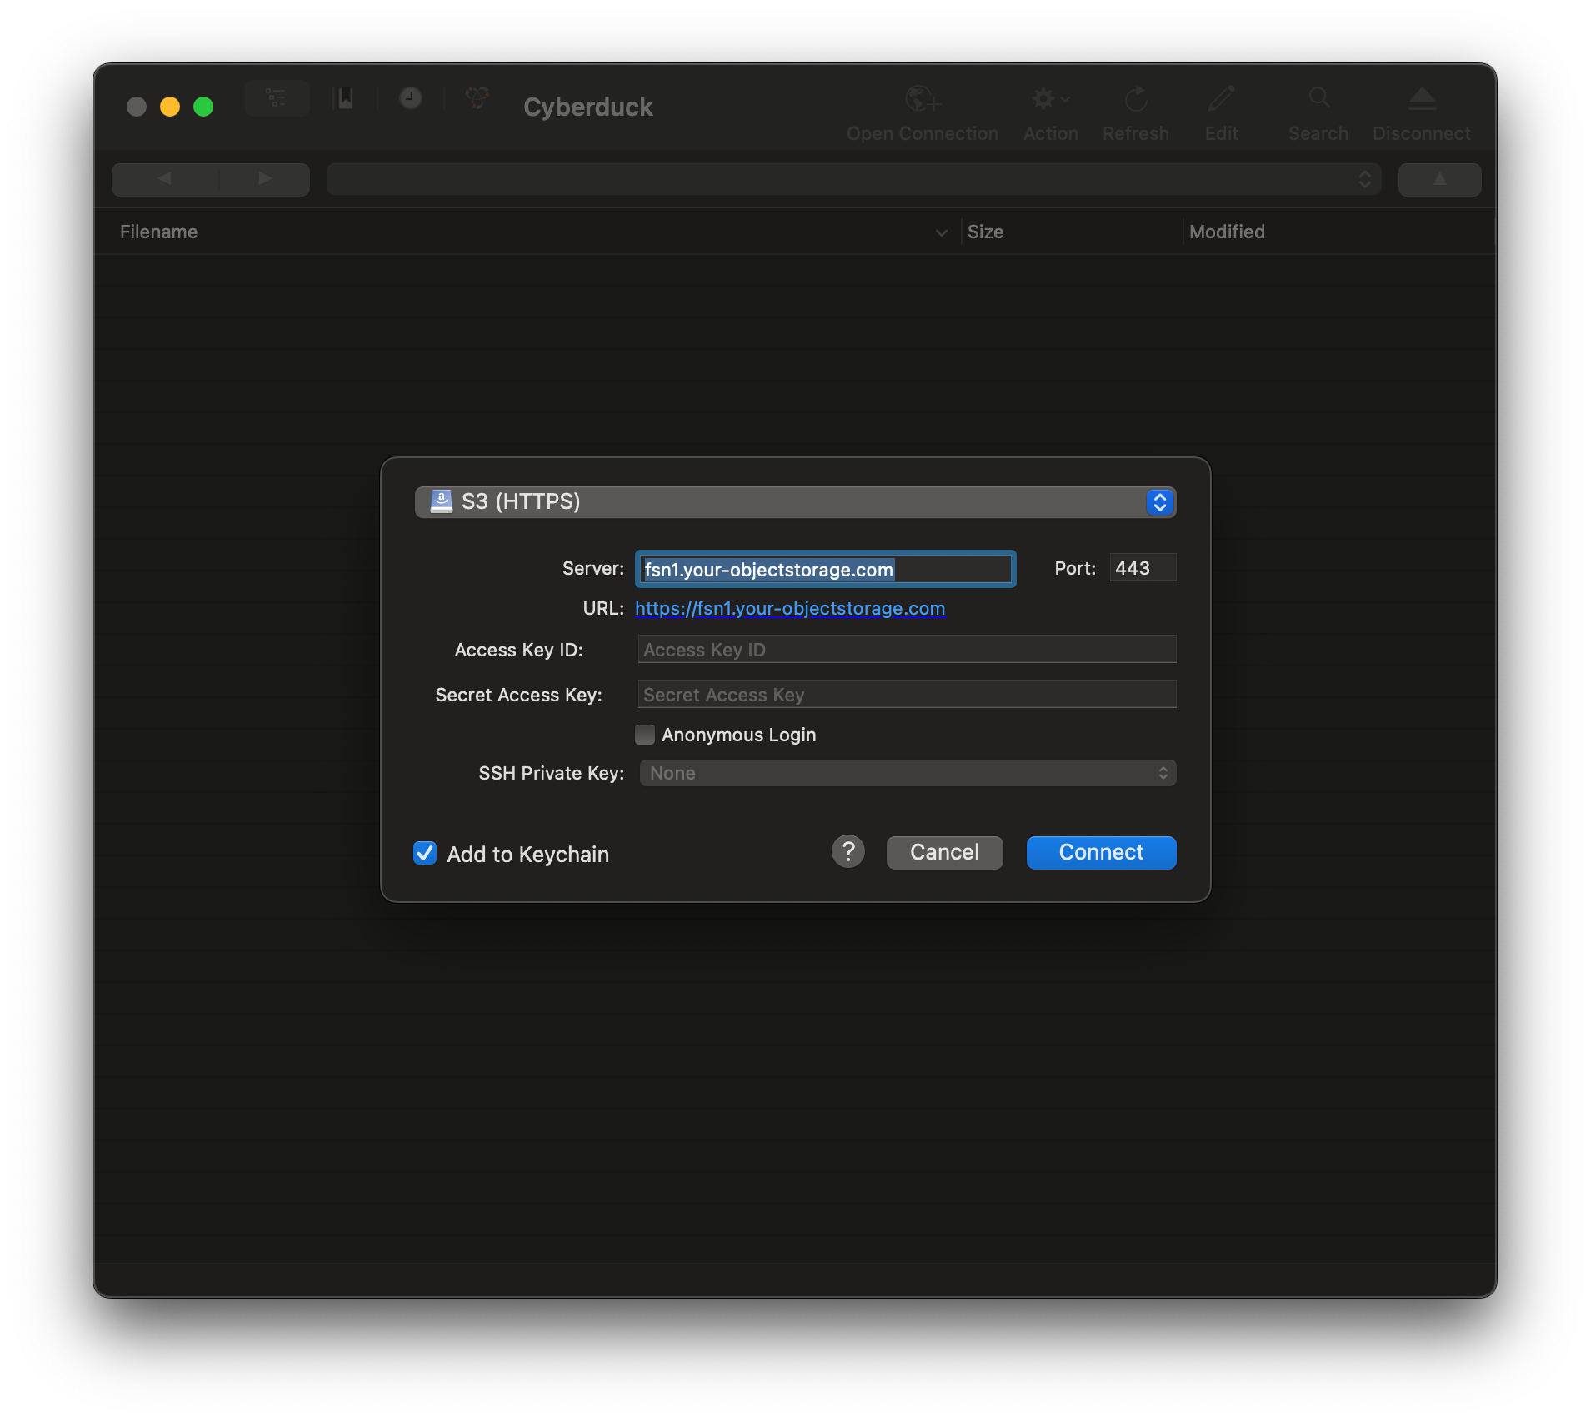This screenshot has height=1421, width=1590.
Task: Open the Bonjour view icon
Action: coord(477,98)
